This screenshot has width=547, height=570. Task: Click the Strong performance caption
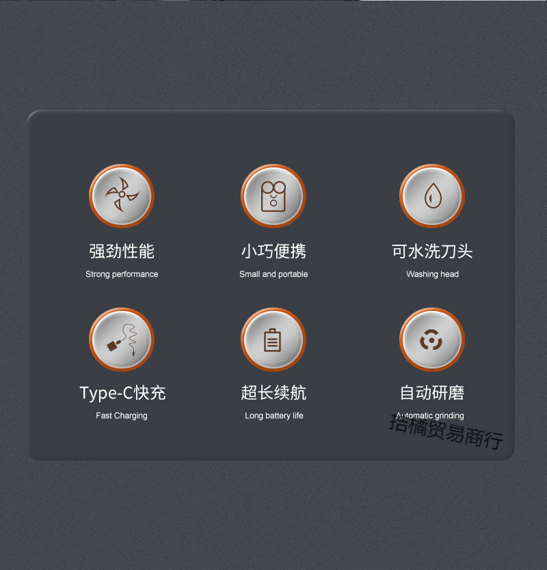coord(122,274)
